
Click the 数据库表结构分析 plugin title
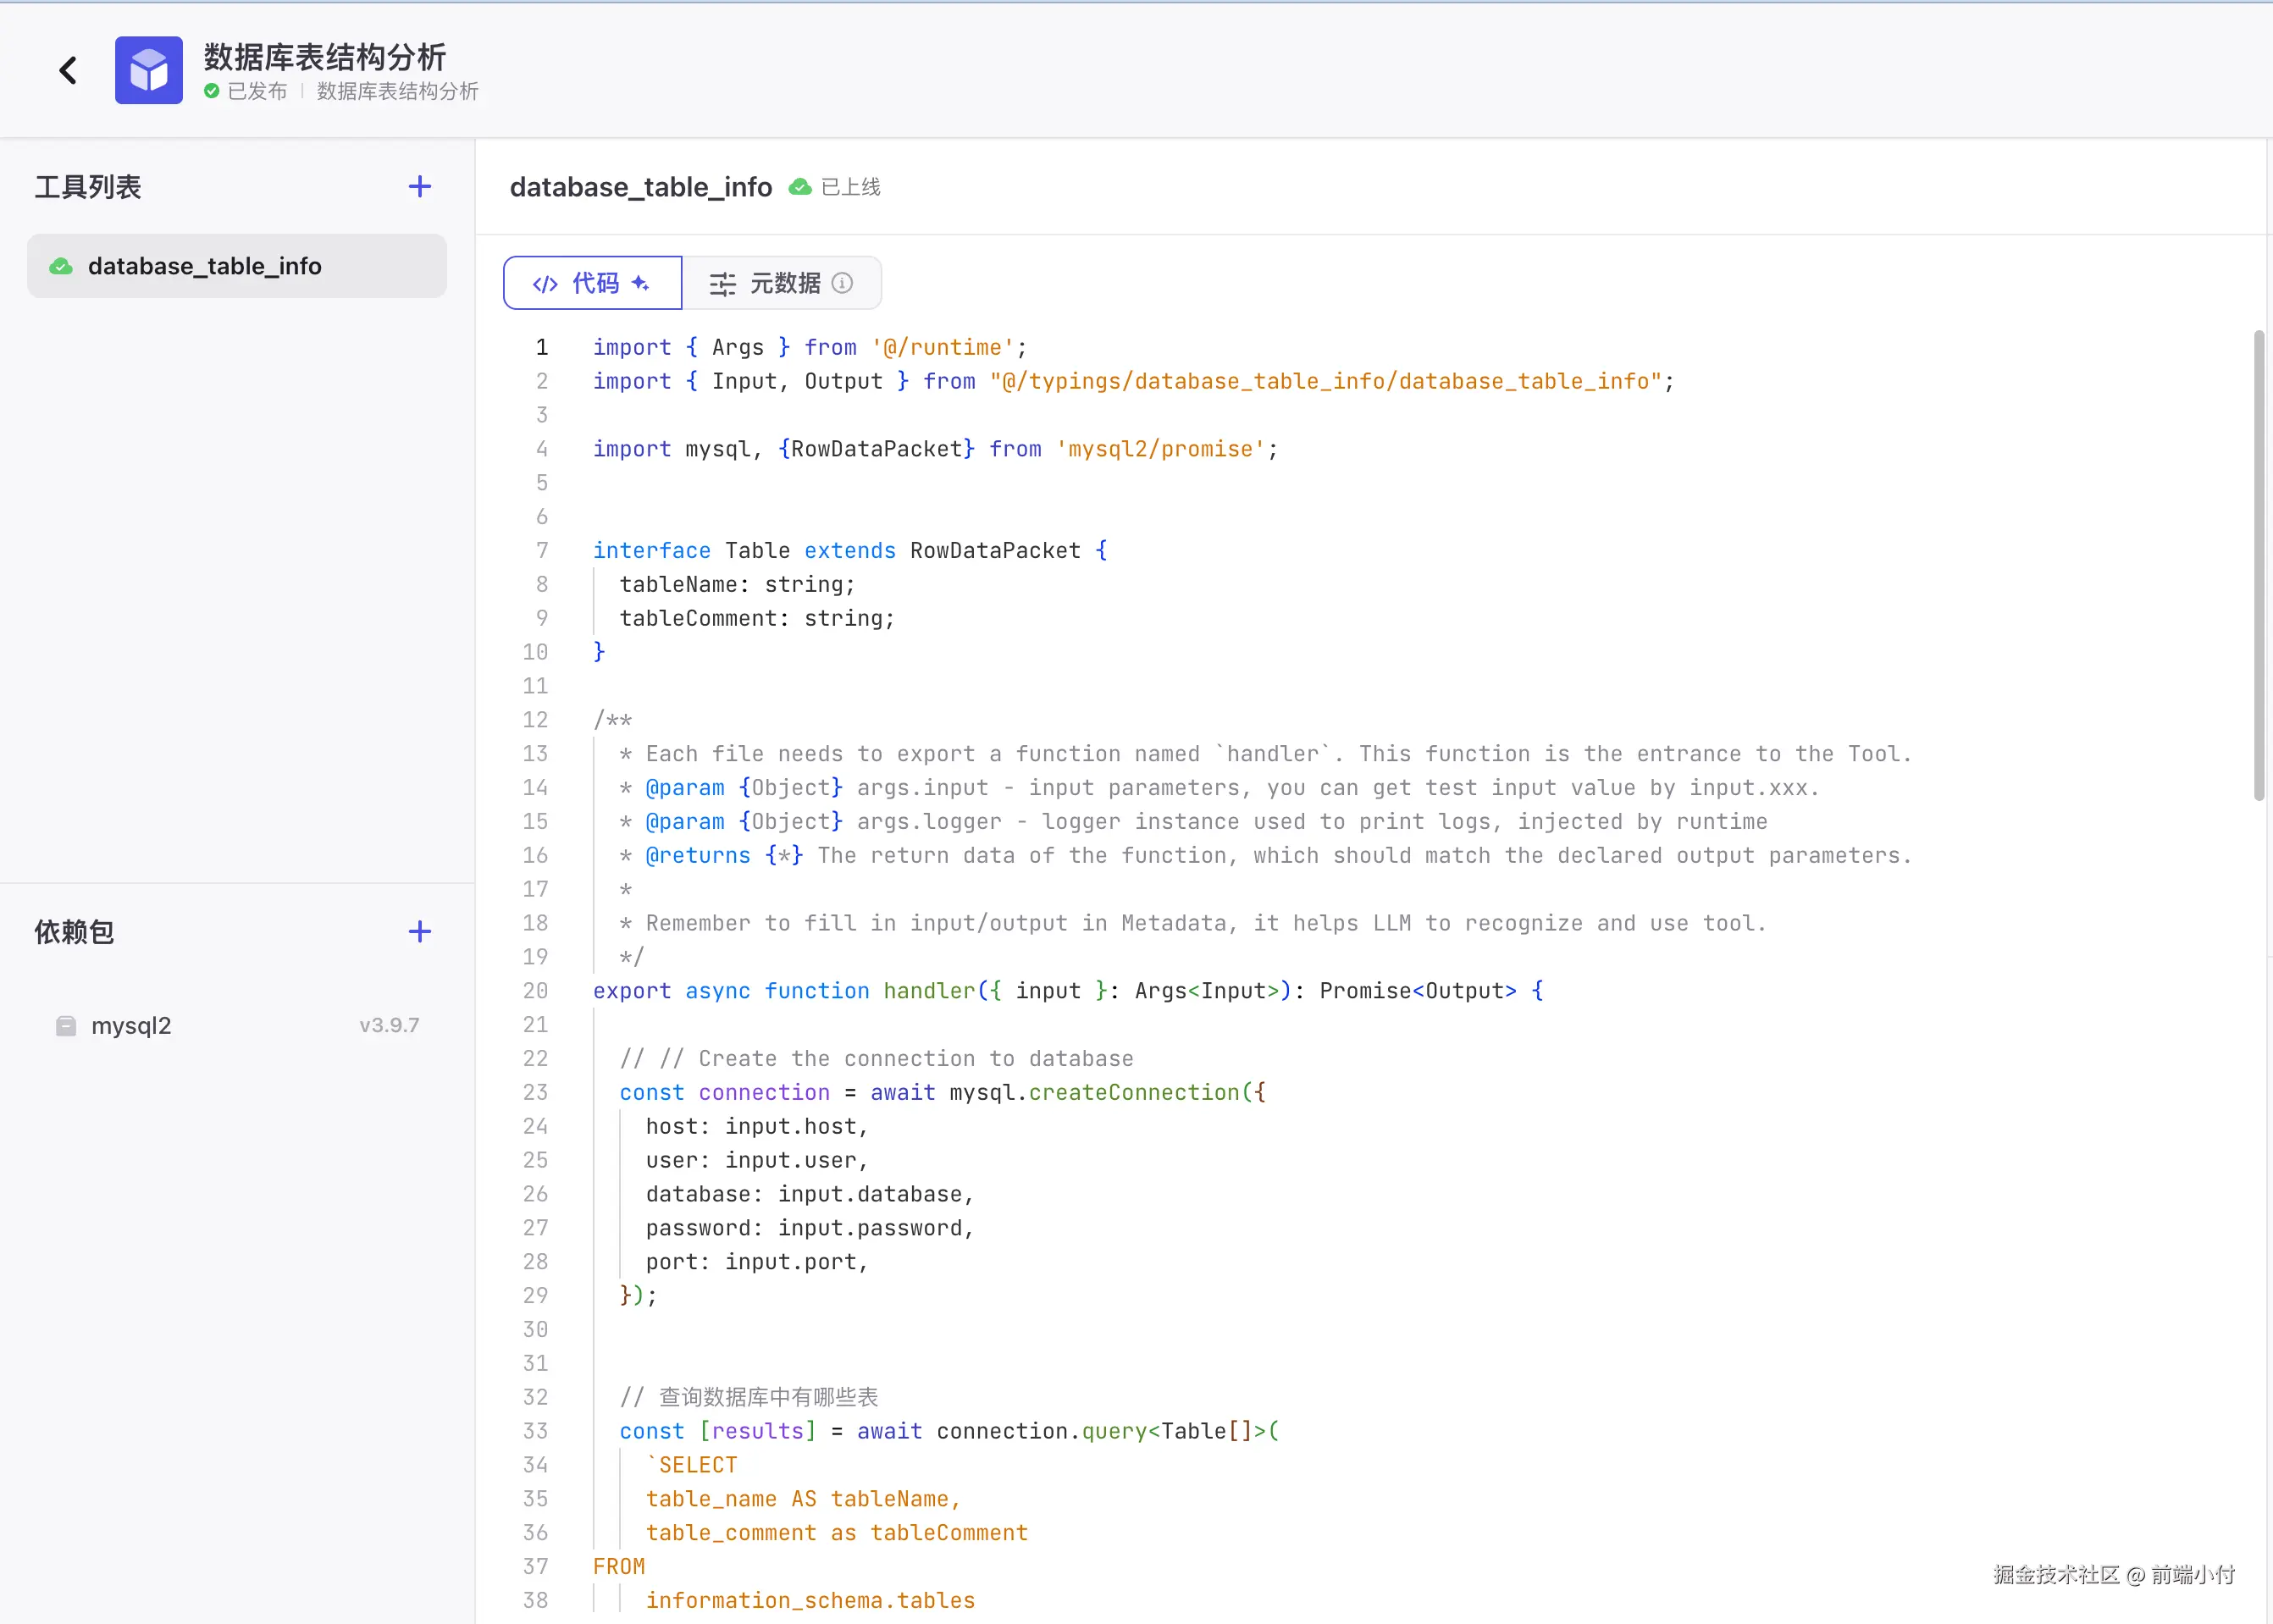tap(325, 57)
